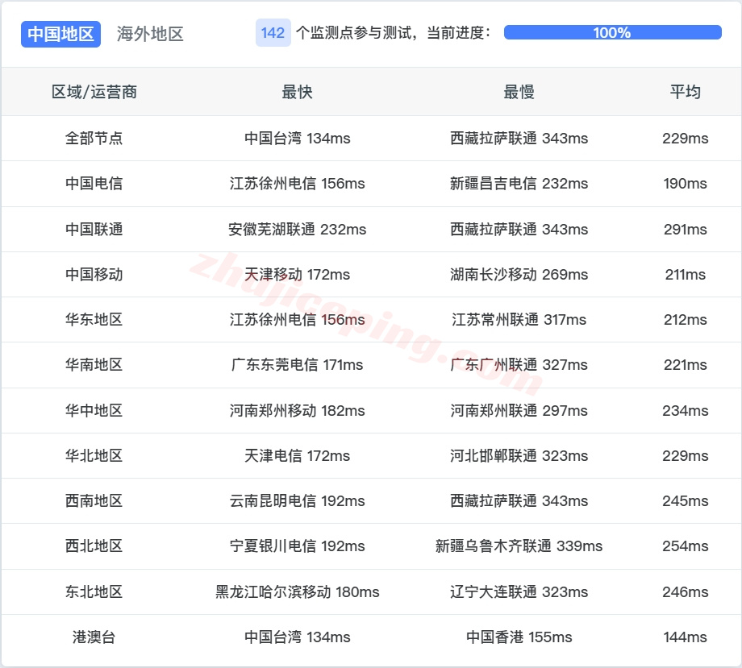Click the 246ms average value
Screen dimensions: 742x668
click(x=686, y=592)
